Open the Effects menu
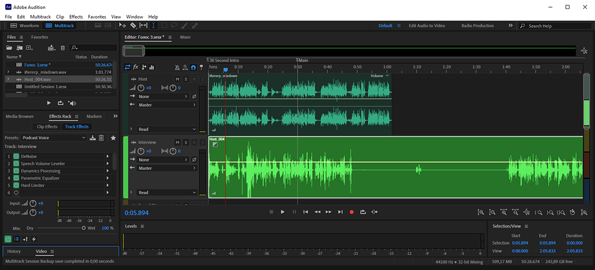This screenshot has width=595, height=270. click(76, 17)
